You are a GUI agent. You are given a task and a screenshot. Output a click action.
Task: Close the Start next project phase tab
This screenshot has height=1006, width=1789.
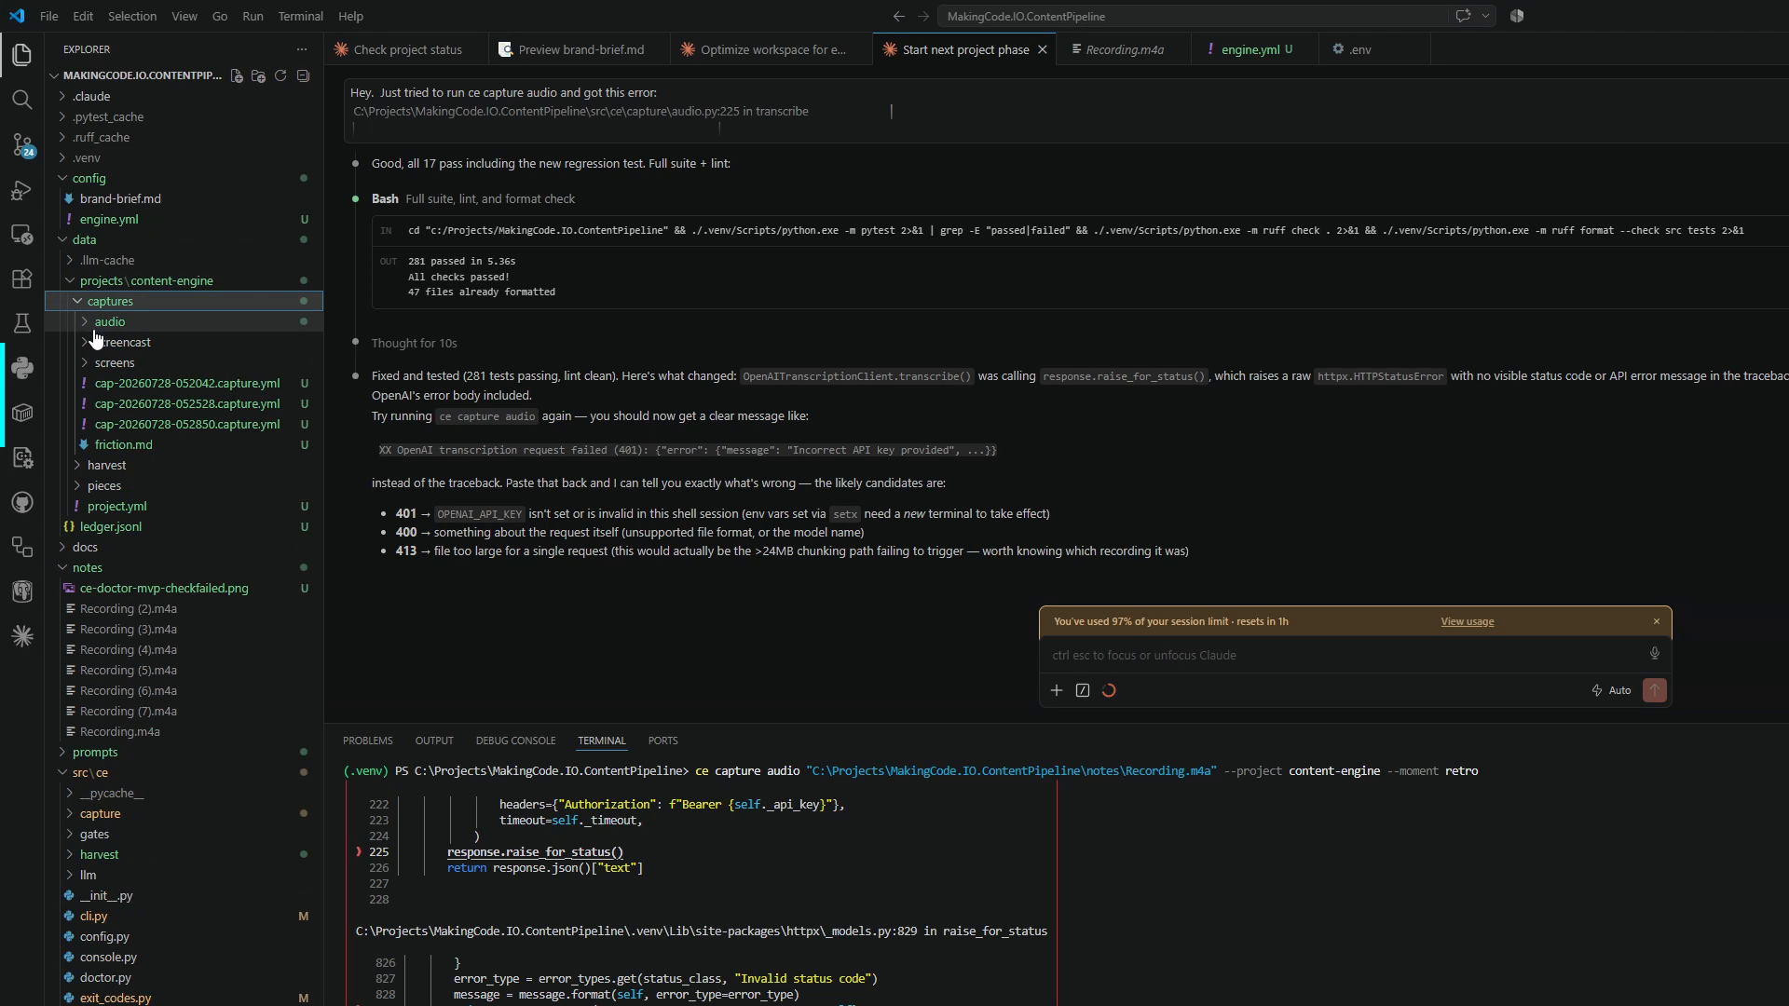point(1043,49)
